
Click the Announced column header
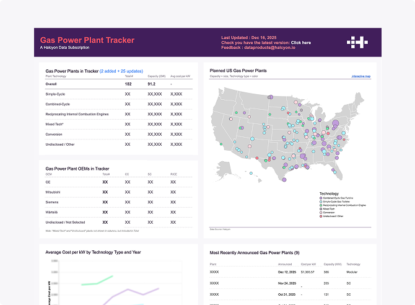[284, 263]
